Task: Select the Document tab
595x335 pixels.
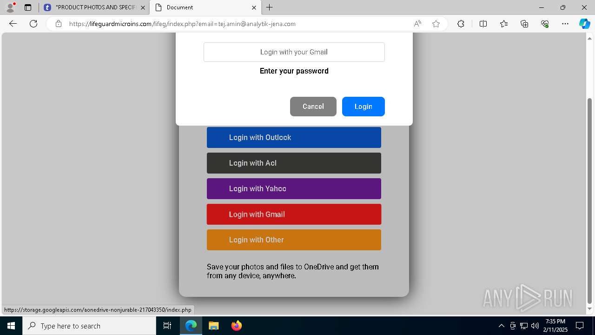Action: click(x=205, y=7)
